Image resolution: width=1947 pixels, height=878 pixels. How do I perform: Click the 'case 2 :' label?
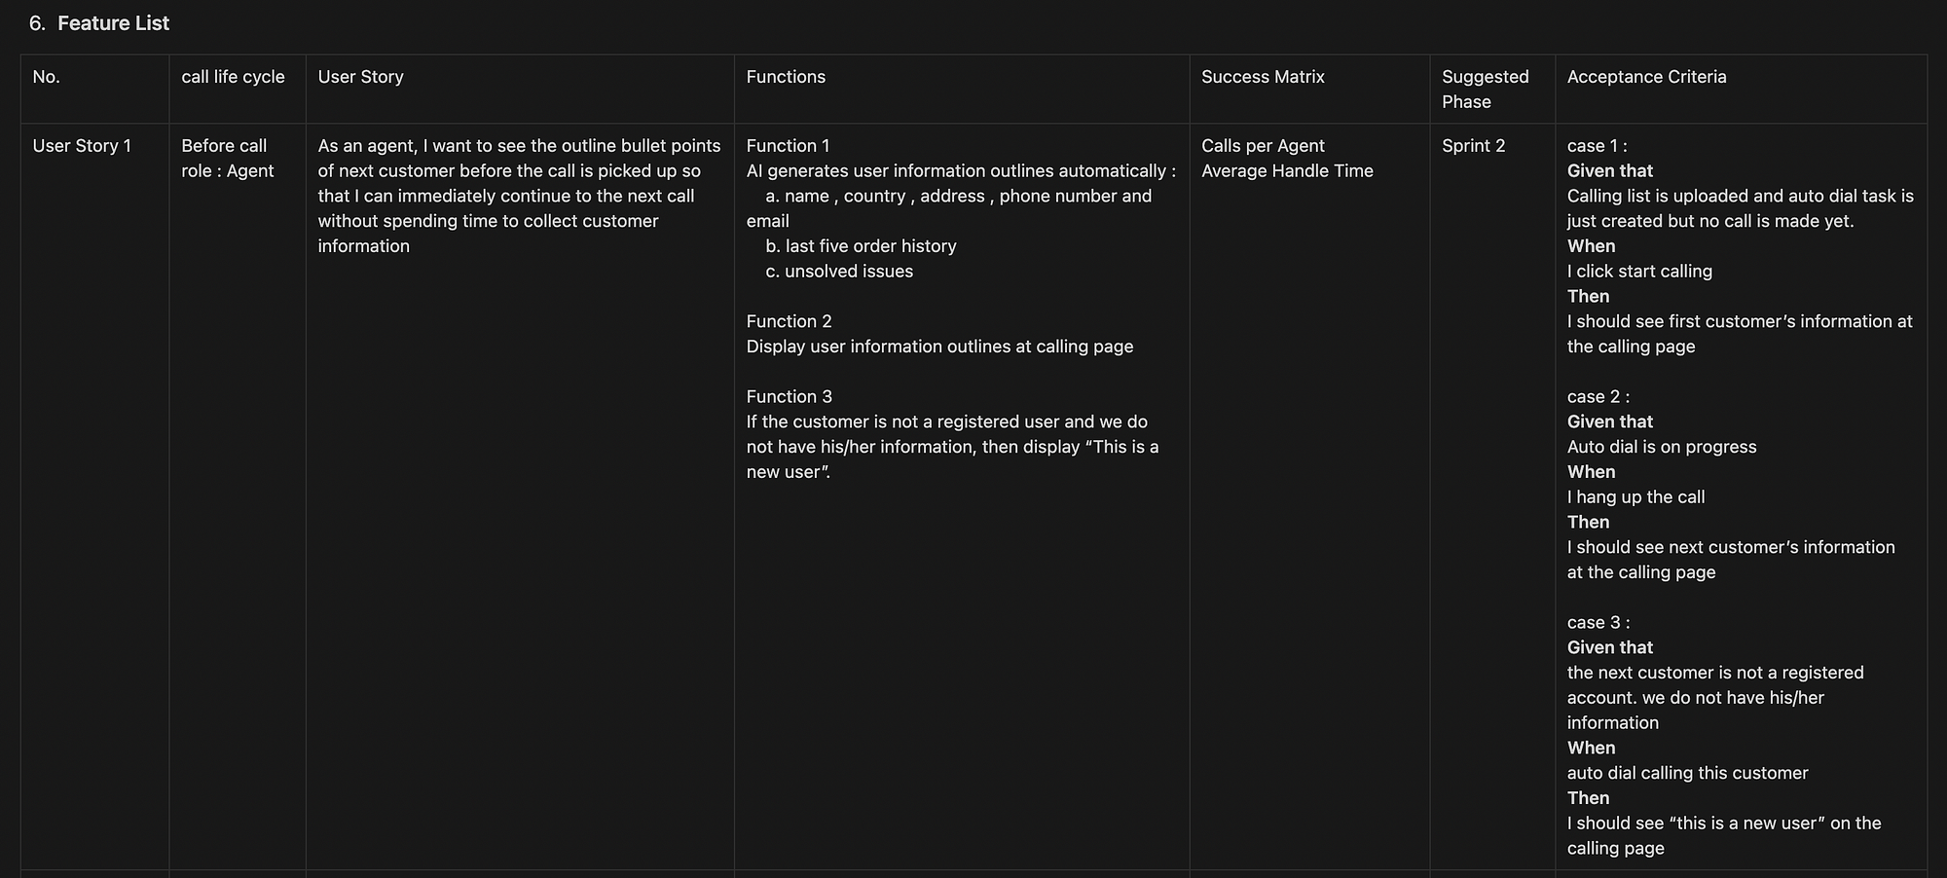click(x=1598, y=396)
